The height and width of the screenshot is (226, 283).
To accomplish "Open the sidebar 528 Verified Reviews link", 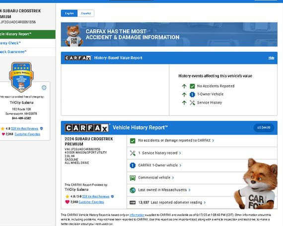I will click(24, 128).
